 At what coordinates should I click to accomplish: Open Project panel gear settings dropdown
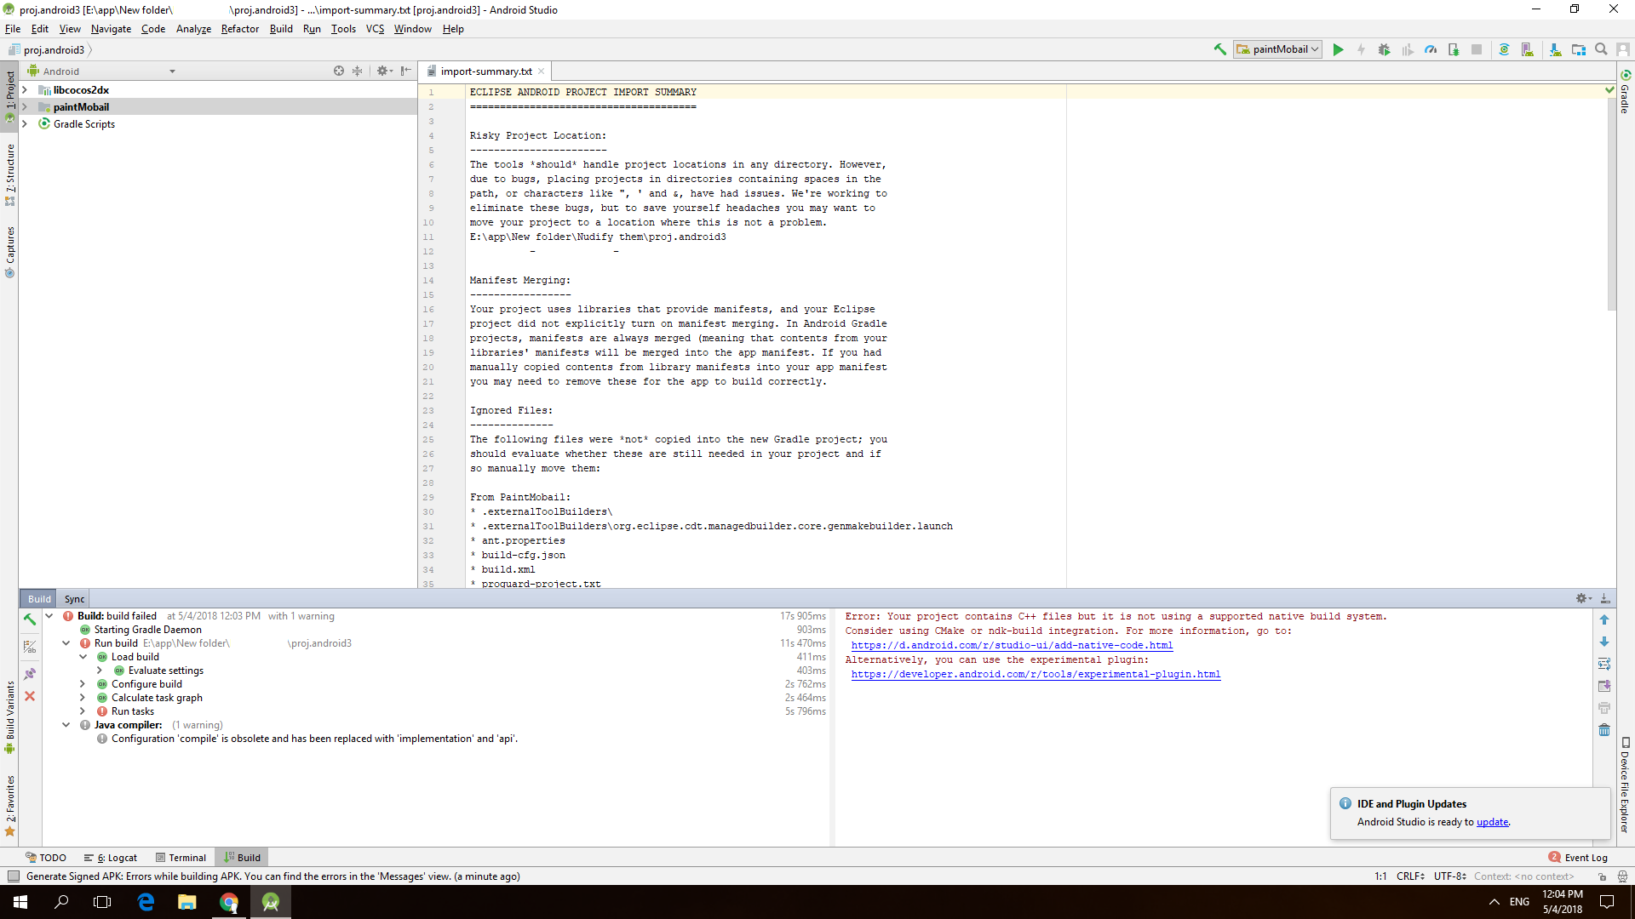tap(384, 71)
